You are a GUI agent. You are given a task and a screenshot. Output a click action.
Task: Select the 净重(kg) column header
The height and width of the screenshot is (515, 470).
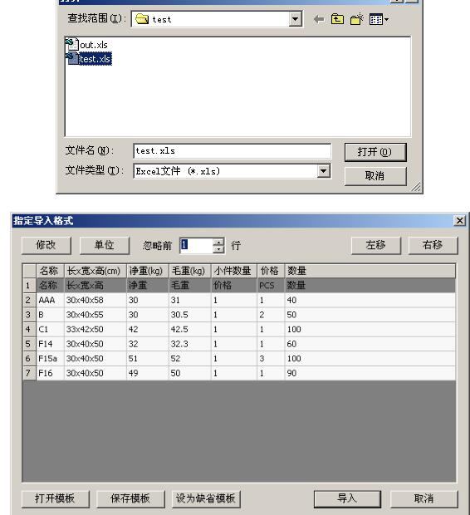click(x=147, y=271)
